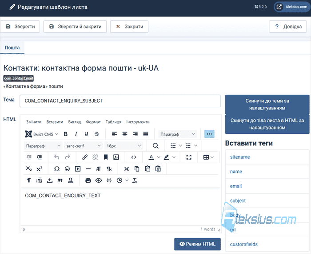The width and height of the screenshot is (311, 254).
Task: Click the Зберегти button
Action: click(20, 27)
